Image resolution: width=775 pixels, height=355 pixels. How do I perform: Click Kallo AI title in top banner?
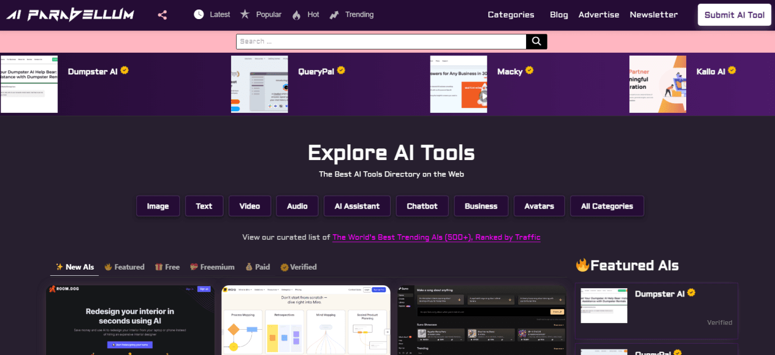click(711, 71)
